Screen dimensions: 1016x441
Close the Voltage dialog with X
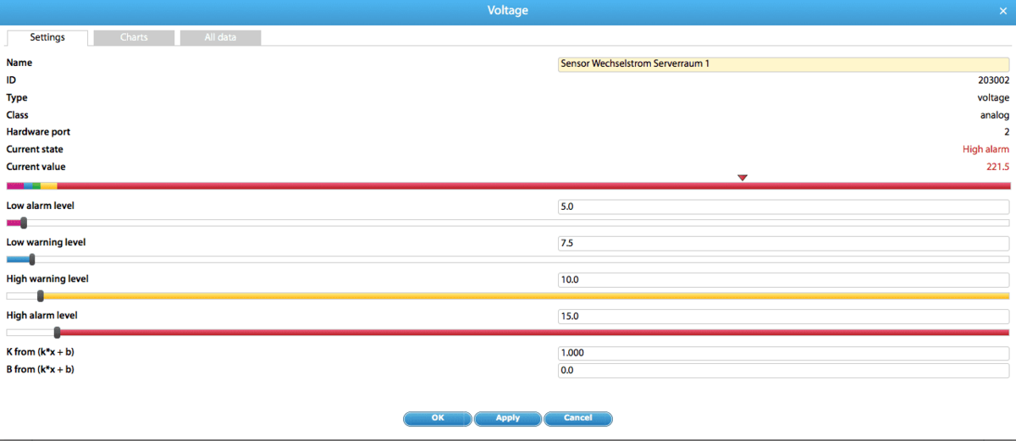[1003, 10]
